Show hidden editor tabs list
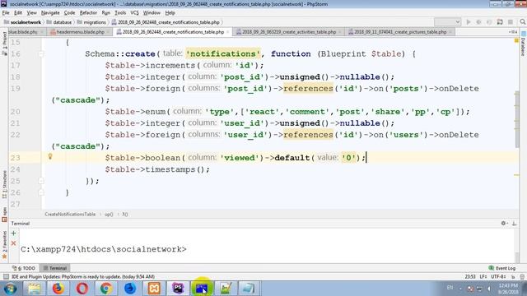This screenshot has width=527, height=296. coord(513,32)
